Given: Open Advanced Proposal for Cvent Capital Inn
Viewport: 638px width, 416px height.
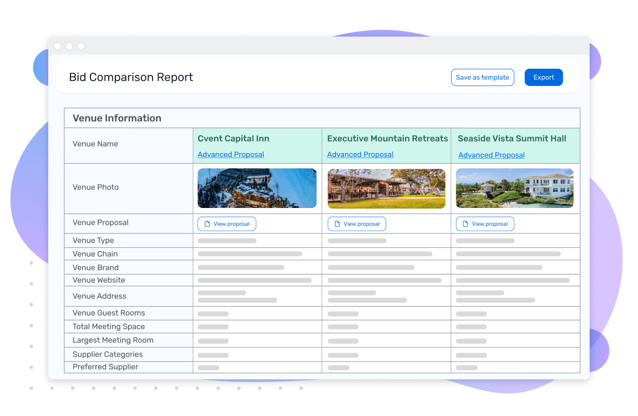Looking at the screenshot, I should (x=231, y=154).
